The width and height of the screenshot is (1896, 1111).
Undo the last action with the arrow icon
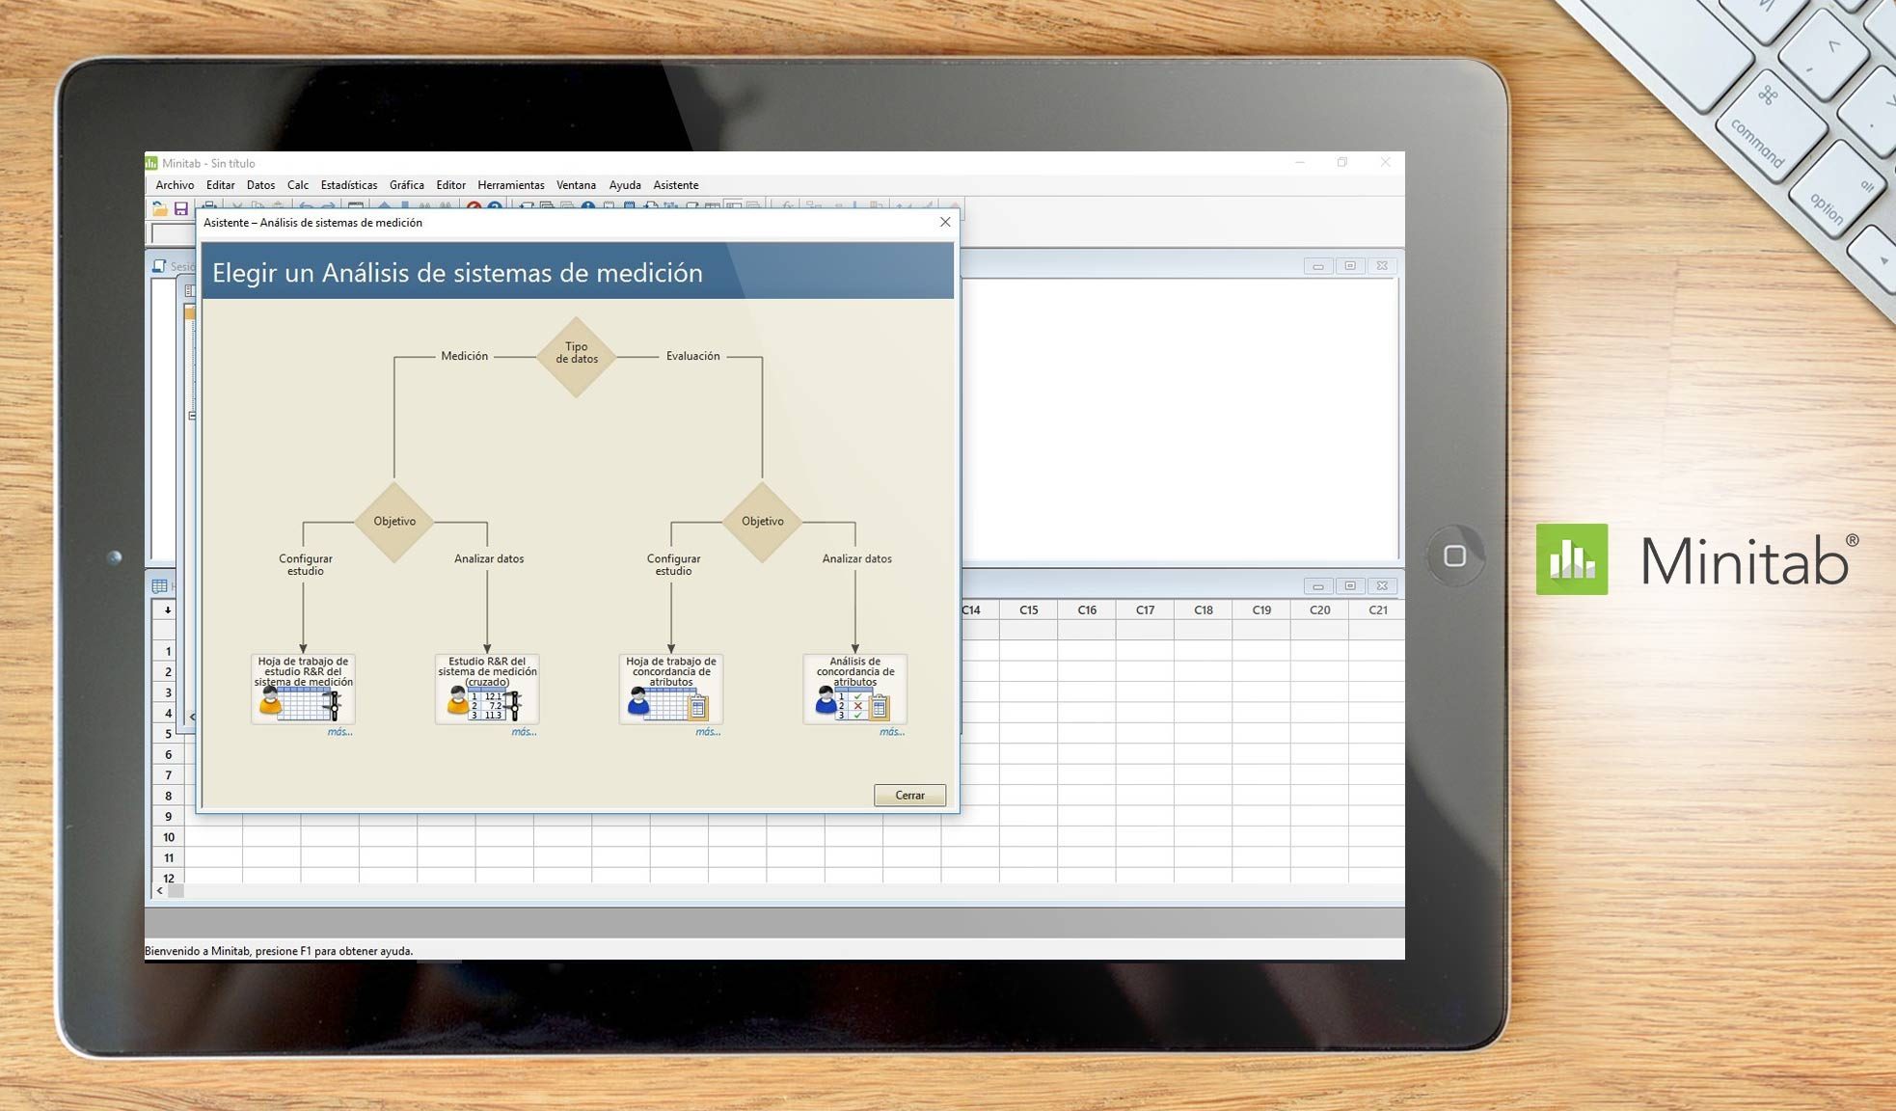306,206
